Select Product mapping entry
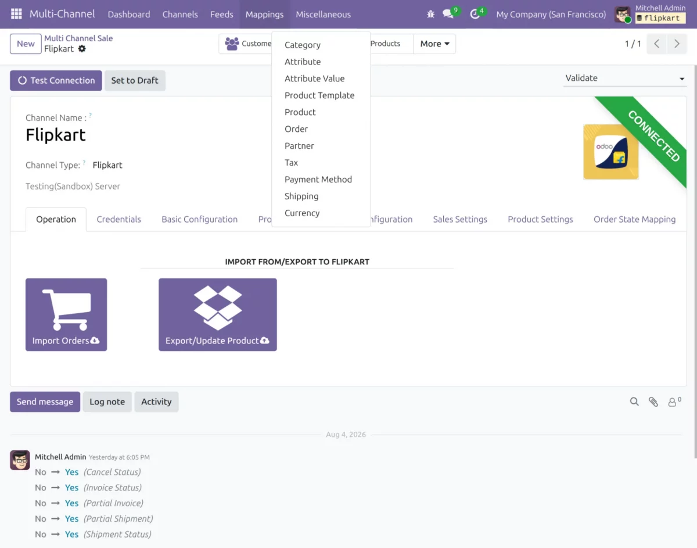The width and height of the screenshot is (697, 548). (321, 112)
